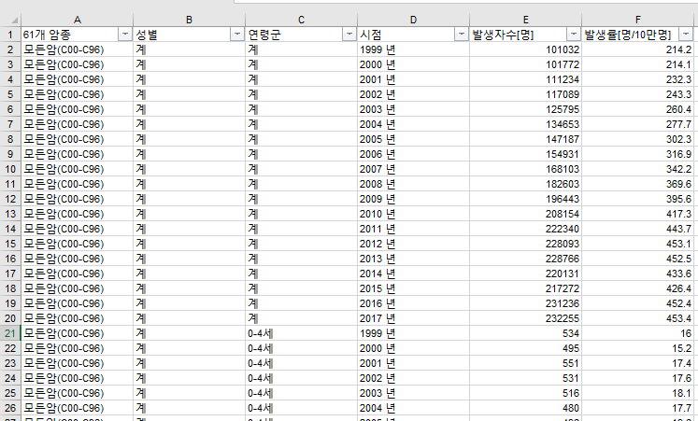This screenshot has width=698, height=421.
Task: Select cell with value 228093
Action: pos(526,244)
